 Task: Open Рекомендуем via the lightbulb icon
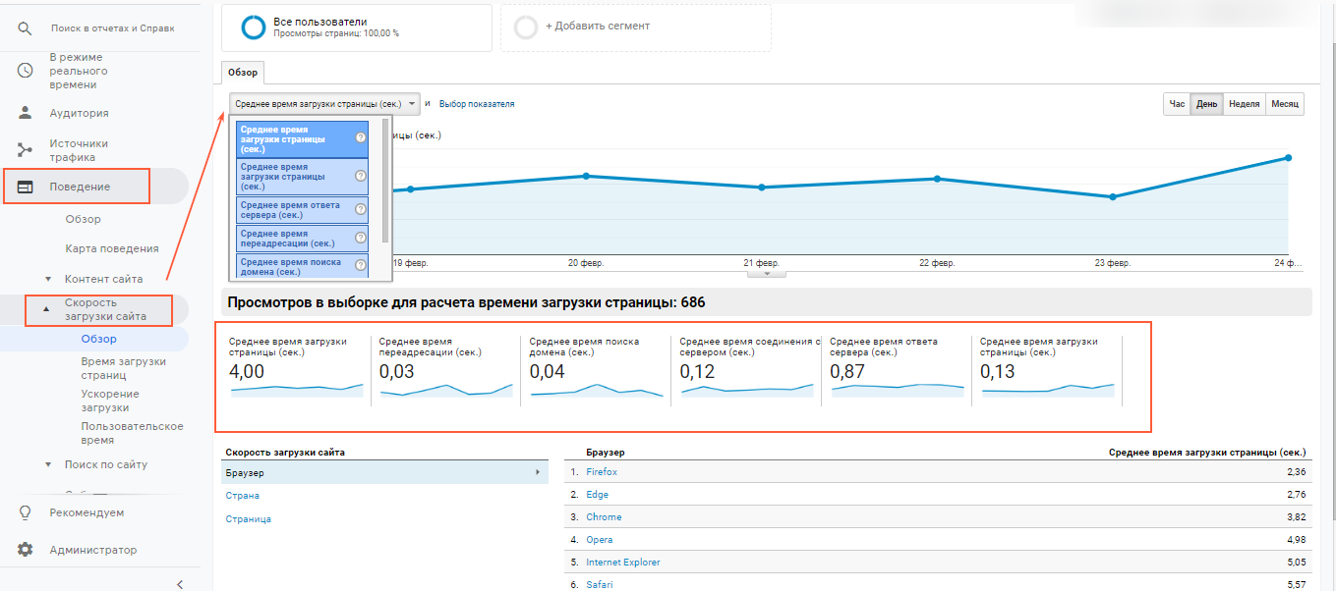pos(26,512)
